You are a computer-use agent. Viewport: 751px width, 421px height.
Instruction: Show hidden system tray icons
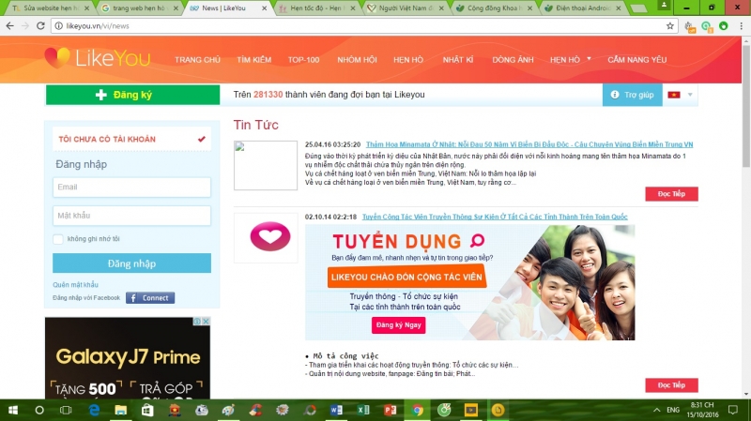656,410
